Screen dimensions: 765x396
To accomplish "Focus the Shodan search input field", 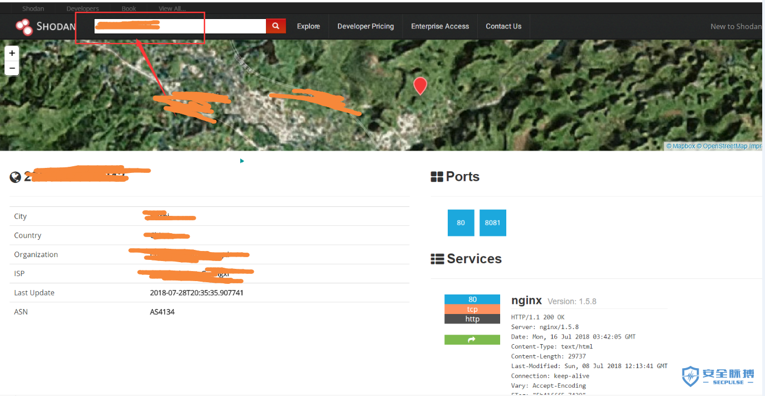I will 180,26.
